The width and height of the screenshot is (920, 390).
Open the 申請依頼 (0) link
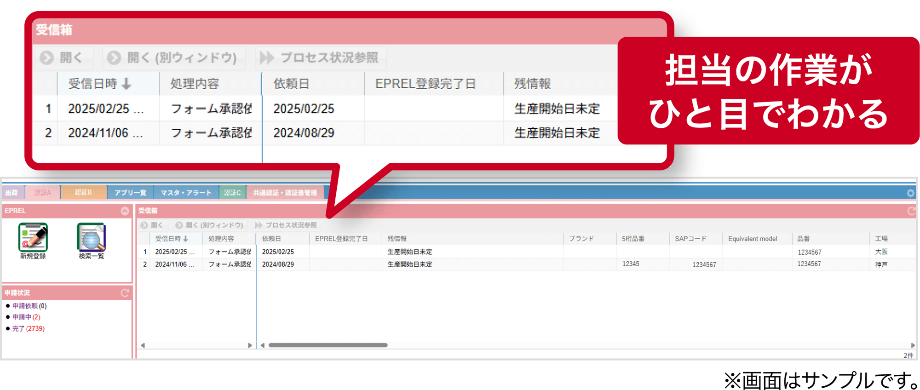click(29, 306)
